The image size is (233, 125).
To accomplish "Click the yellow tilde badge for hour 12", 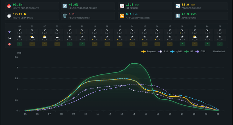I will pyautogui.click(x=107, y=44).
